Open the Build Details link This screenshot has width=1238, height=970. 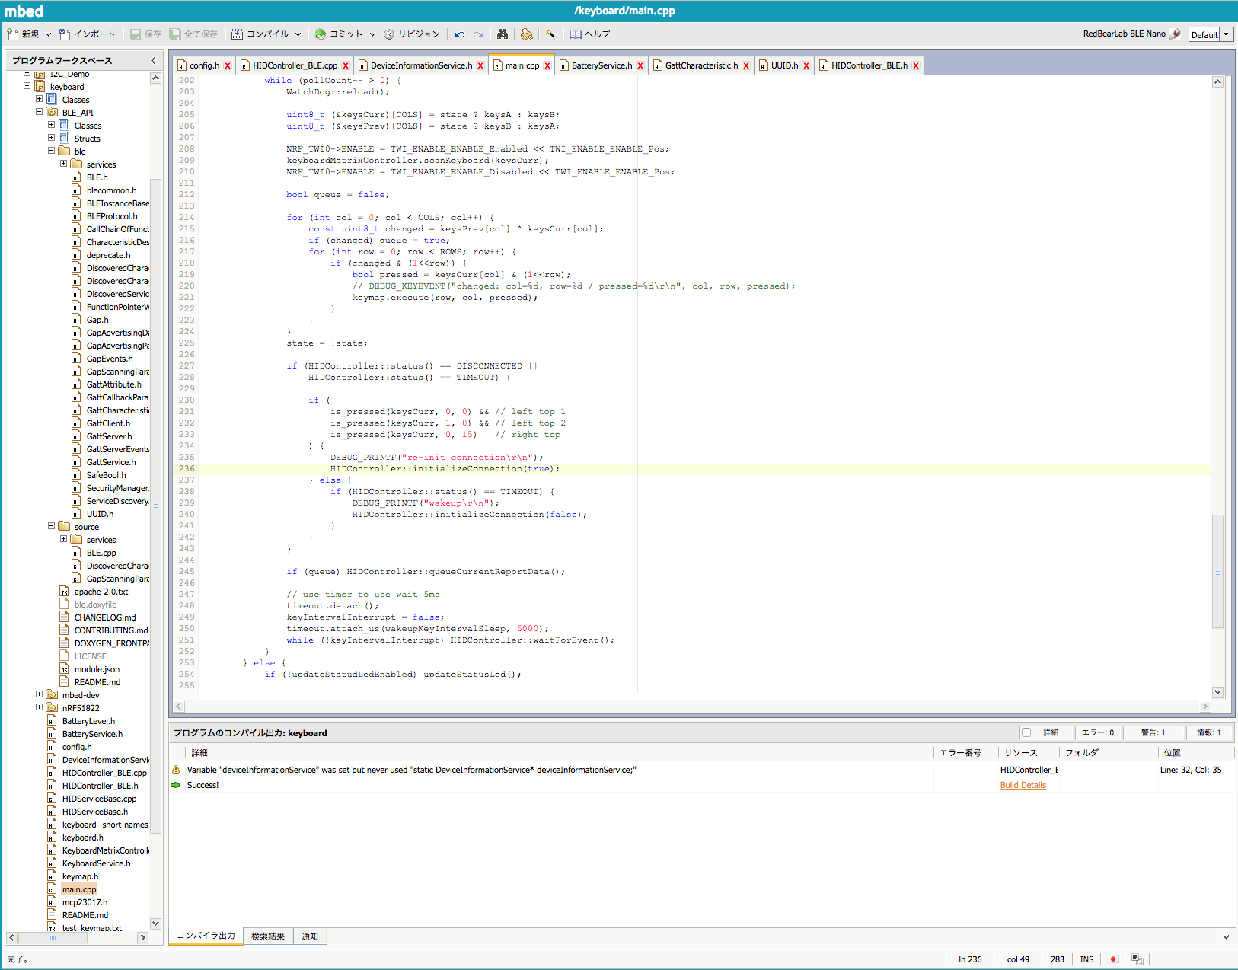(1023, 785)
